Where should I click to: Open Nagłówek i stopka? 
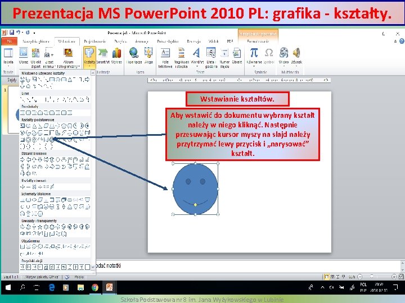coord(181,57)
